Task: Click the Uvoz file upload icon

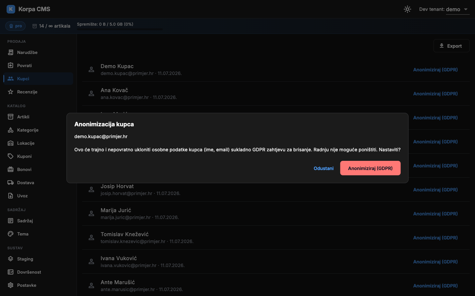Action: (x=11, y=196)
